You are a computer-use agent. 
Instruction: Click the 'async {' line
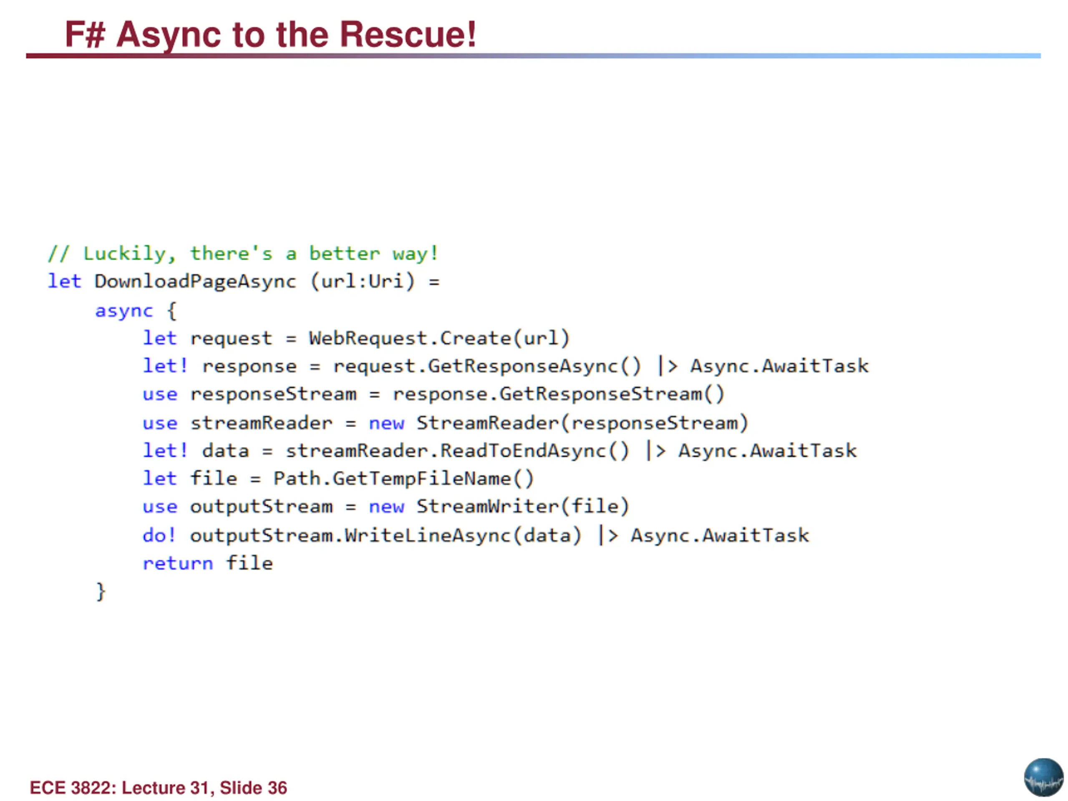click(x=136, y=311)
